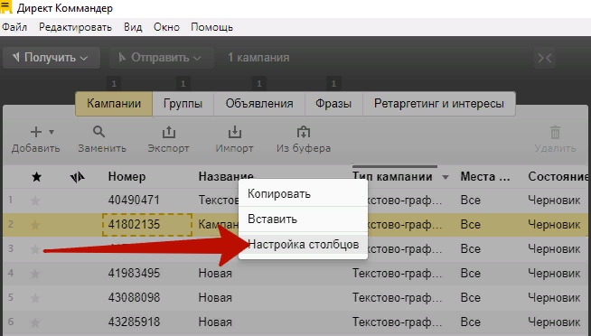Click the 1 кампания counter label
This screenshot has height=336, width=591.
coord(258,58)
